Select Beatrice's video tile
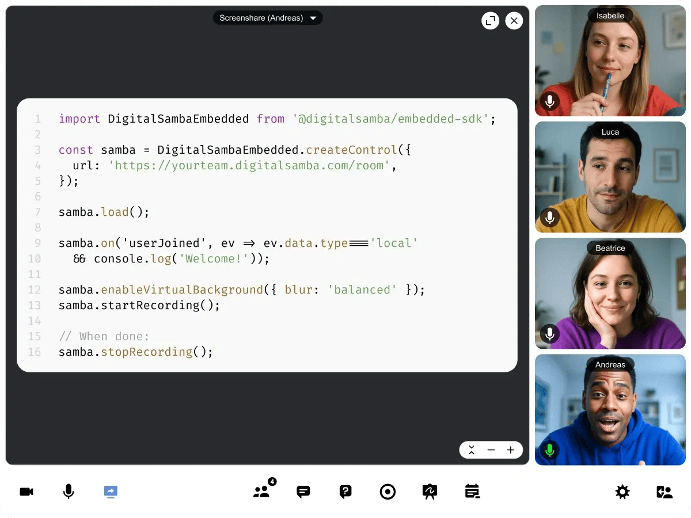Screen dimensions: 691x518 click(x=610, y=294)
